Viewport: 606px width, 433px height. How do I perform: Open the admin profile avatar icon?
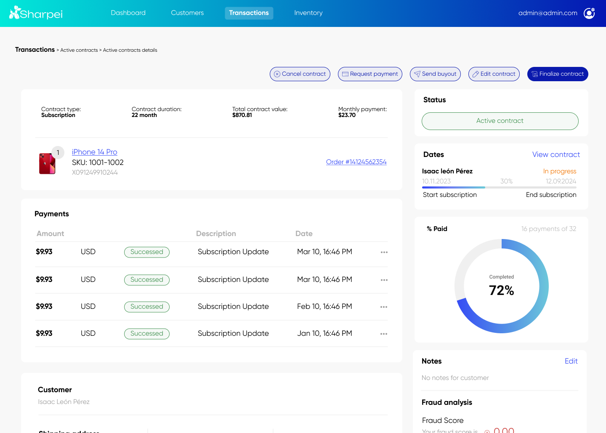point(589,13)
